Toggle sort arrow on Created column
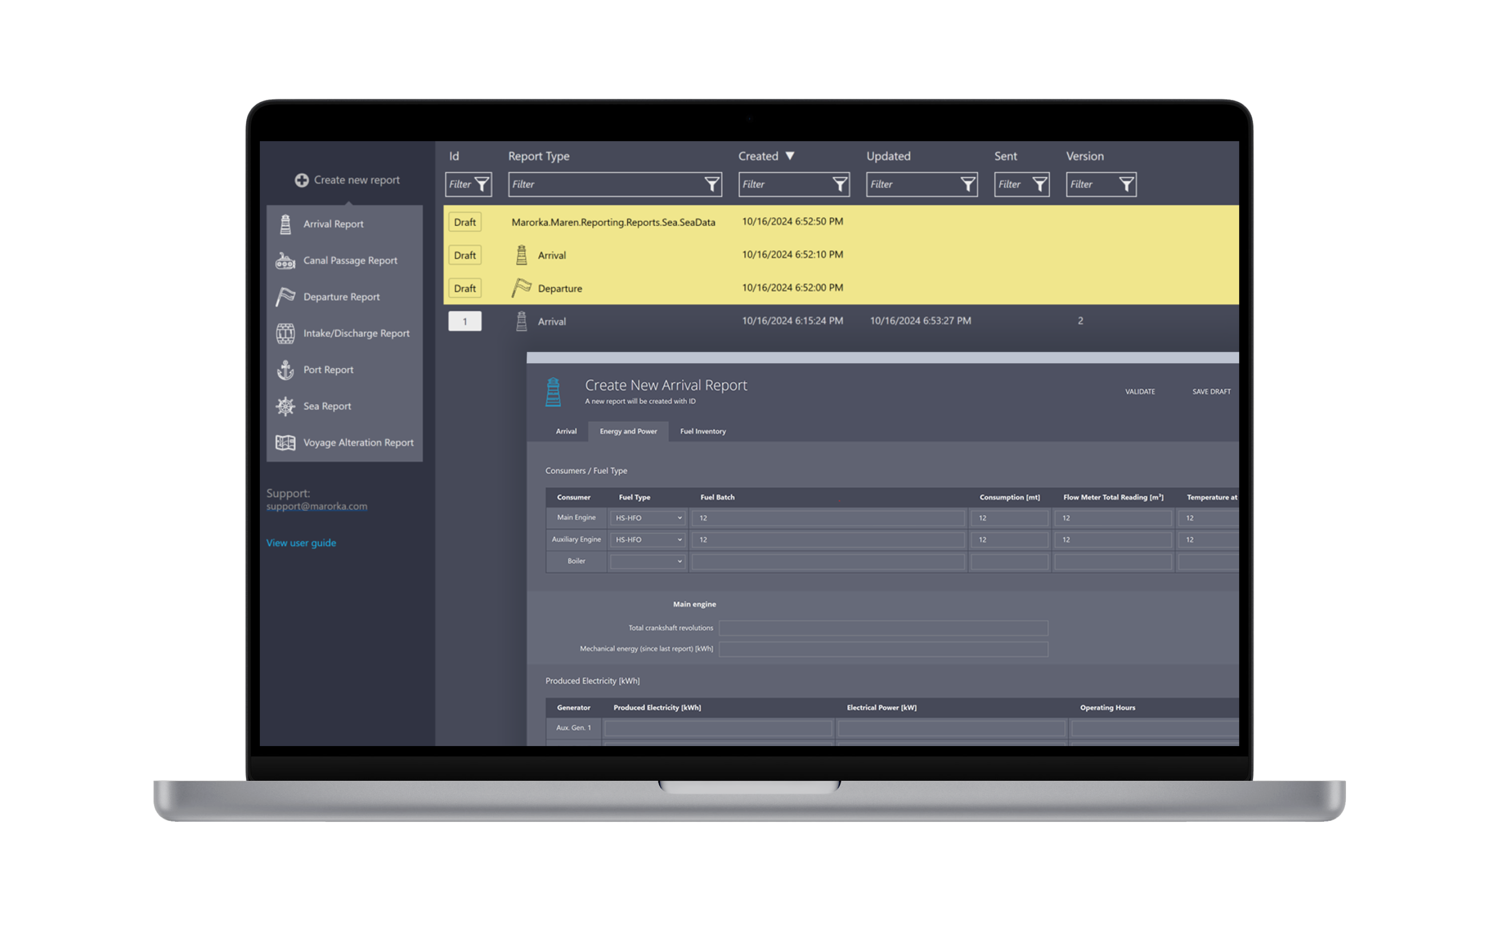1503x928 pixels. (790, 156)
